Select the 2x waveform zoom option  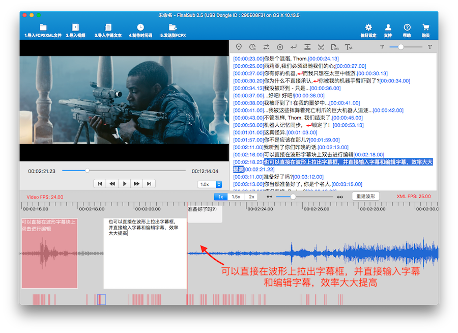click(x=251, y=196)
